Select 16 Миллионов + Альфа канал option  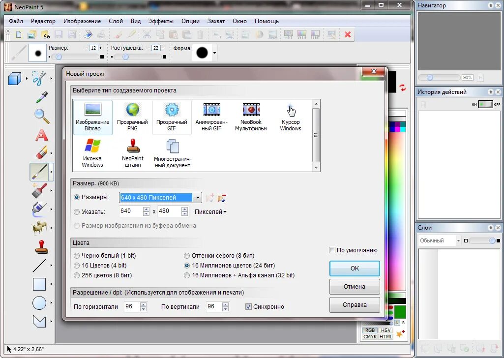click(x=187, y=275)
